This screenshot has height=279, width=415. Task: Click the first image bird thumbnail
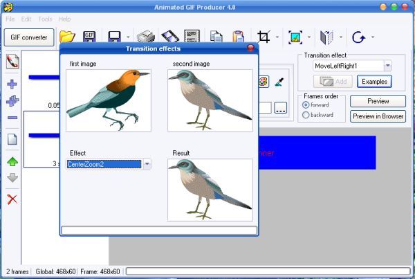109,100
